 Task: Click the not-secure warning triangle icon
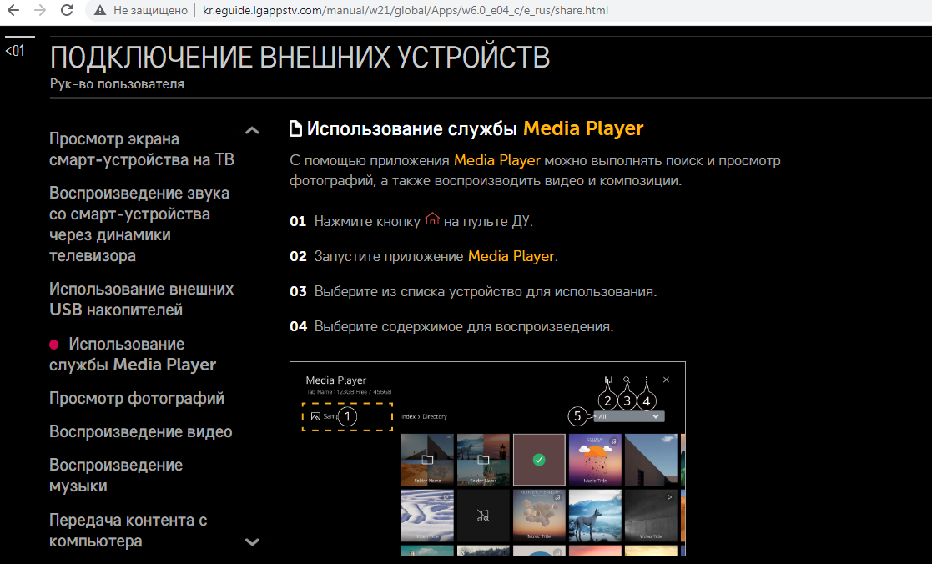100,11
